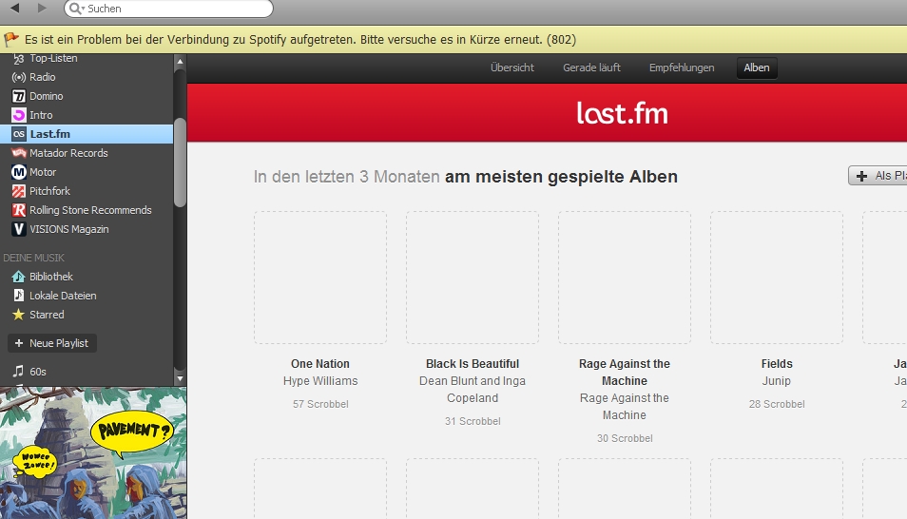Click the search magnifier dropdown icon
The height and width of the screenshot is (519, 907).
(x=76, y=9)
